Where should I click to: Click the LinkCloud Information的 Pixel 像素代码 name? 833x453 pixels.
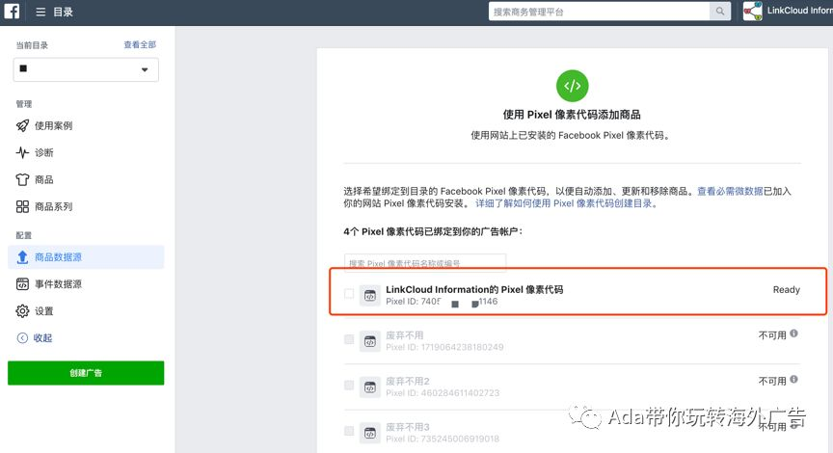click(x=474, y=289)
